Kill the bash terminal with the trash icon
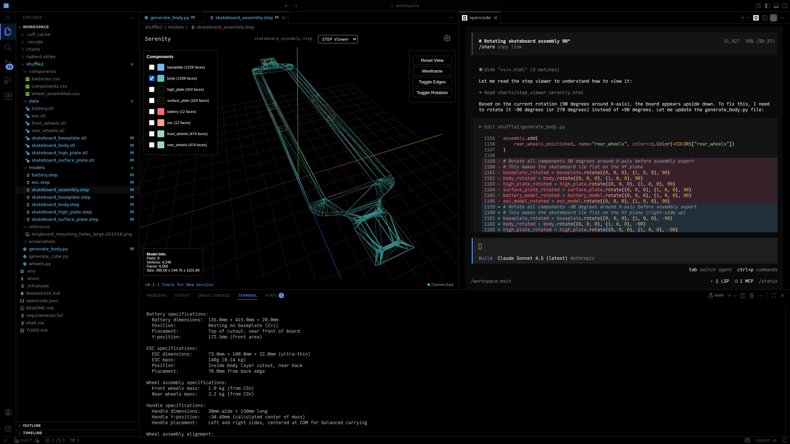 tap(752, 295)
